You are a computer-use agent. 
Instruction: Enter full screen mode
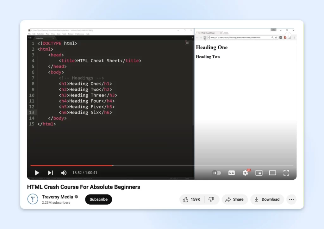(286, 173)
